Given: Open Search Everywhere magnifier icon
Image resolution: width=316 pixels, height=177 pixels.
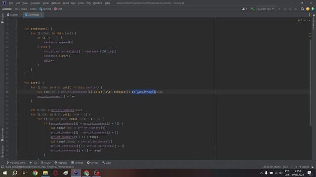Looking at the screenshot, I should click(302, 9).
